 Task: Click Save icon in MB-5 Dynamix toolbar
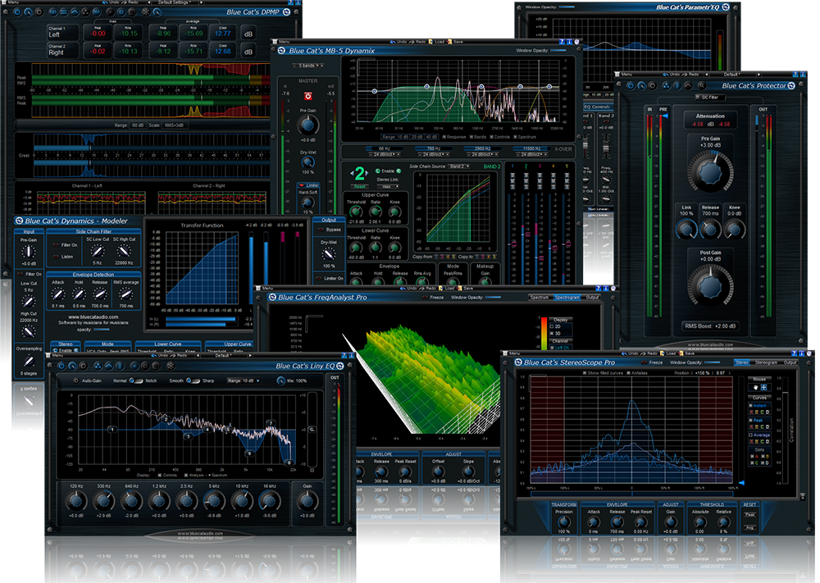tap(449, 42)
